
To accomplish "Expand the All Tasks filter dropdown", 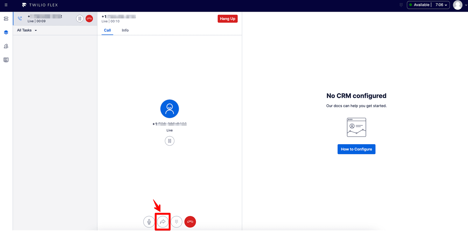I will click(x=27, y=30).
